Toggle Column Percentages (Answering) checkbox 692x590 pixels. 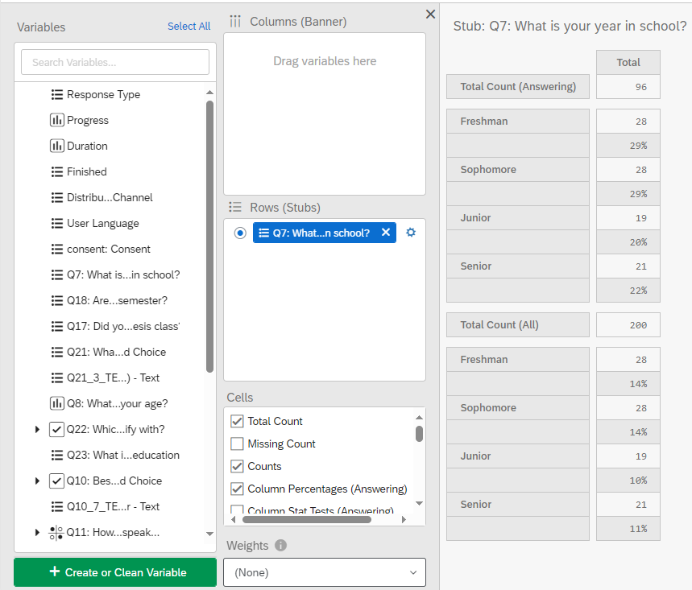click(x=237, y=489)
